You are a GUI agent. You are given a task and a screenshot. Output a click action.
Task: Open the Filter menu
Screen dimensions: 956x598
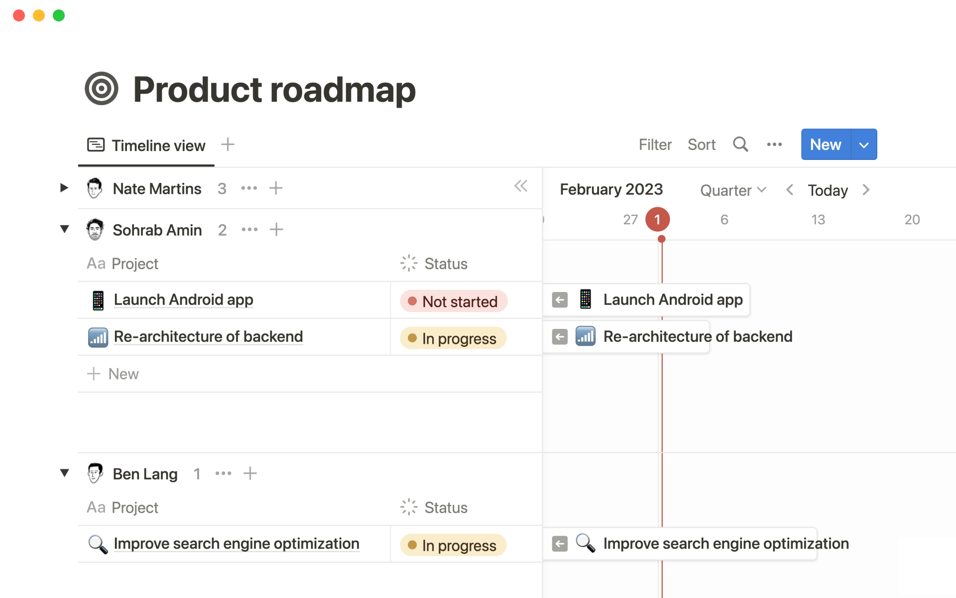pos(655,145)
